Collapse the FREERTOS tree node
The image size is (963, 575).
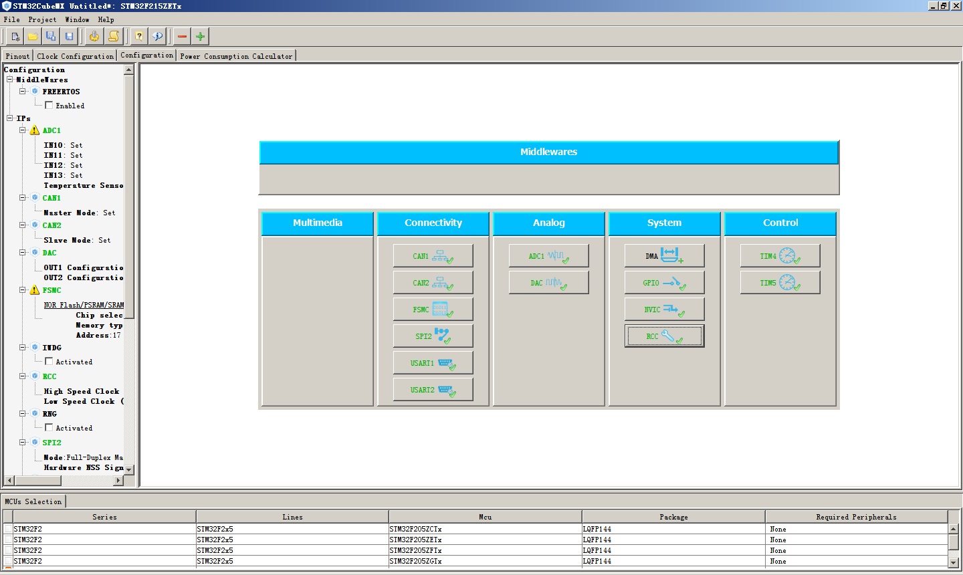click(22, 91)
